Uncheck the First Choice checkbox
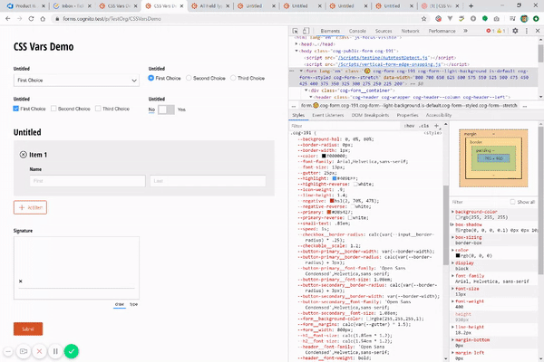Image resolution: width=544 pixels, height=362 pixels. click(16, 109)
